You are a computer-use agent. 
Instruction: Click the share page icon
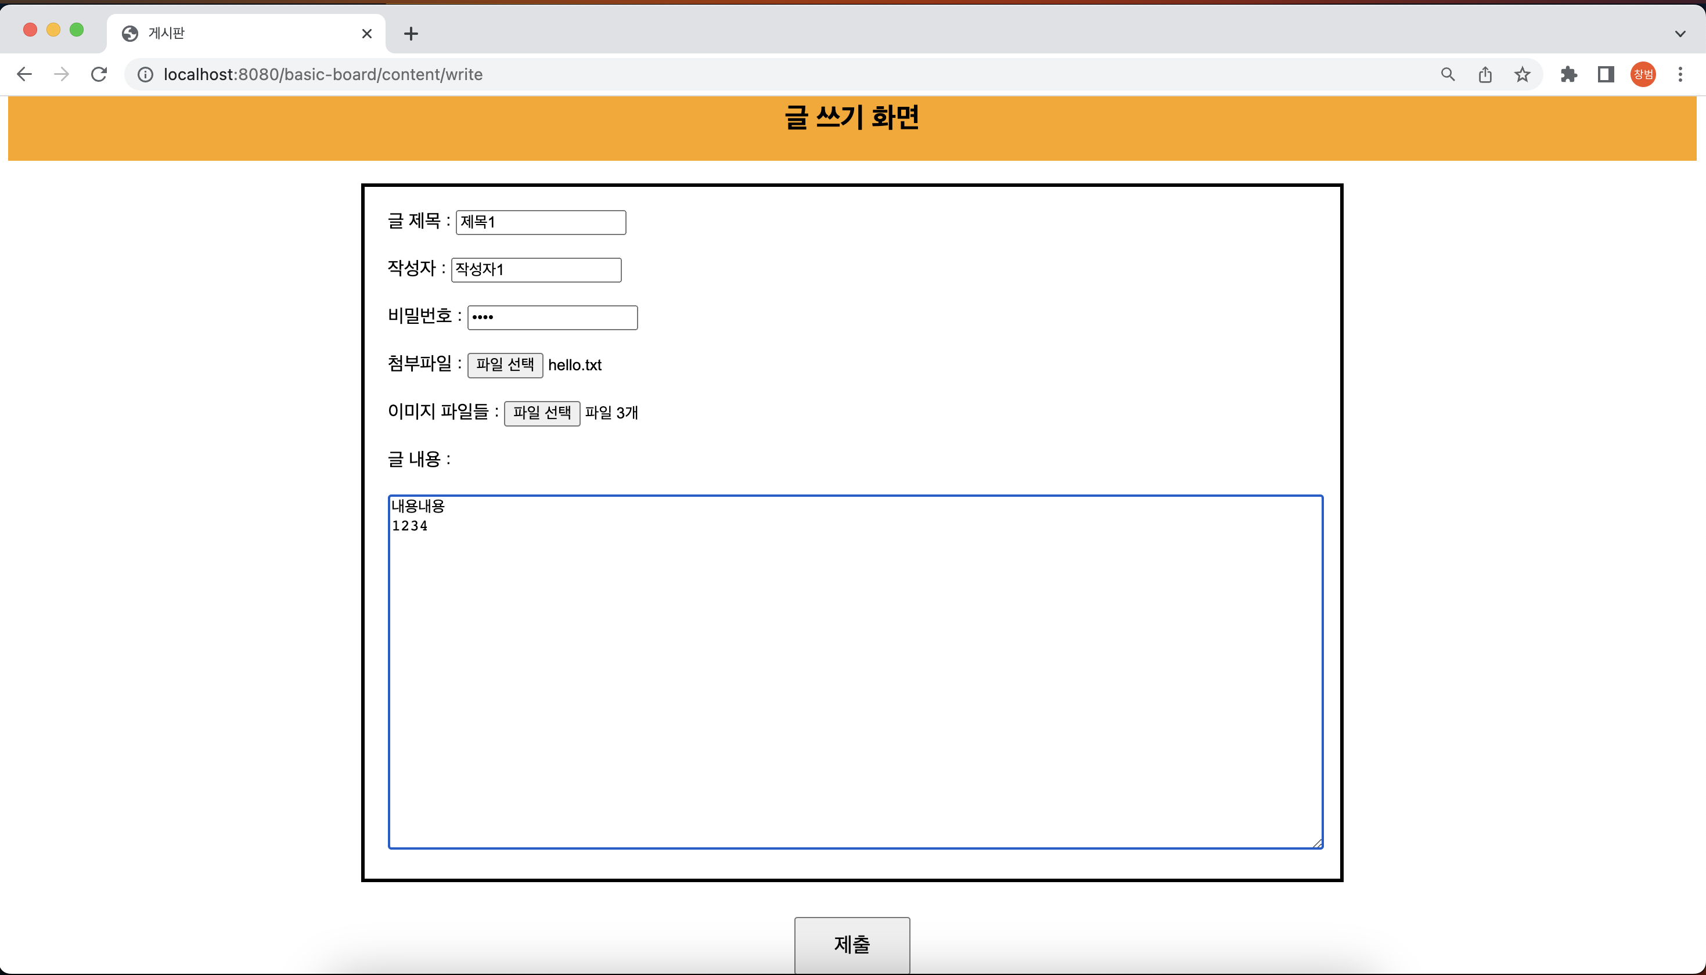[1485, 74]
